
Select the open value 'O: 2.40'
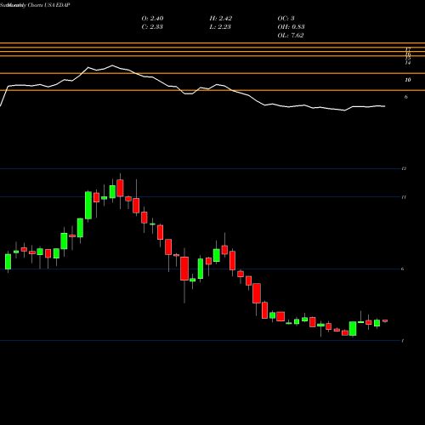click(152, 18)
